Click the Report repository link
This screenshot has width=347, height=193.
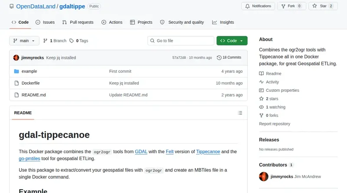(275, 124)
